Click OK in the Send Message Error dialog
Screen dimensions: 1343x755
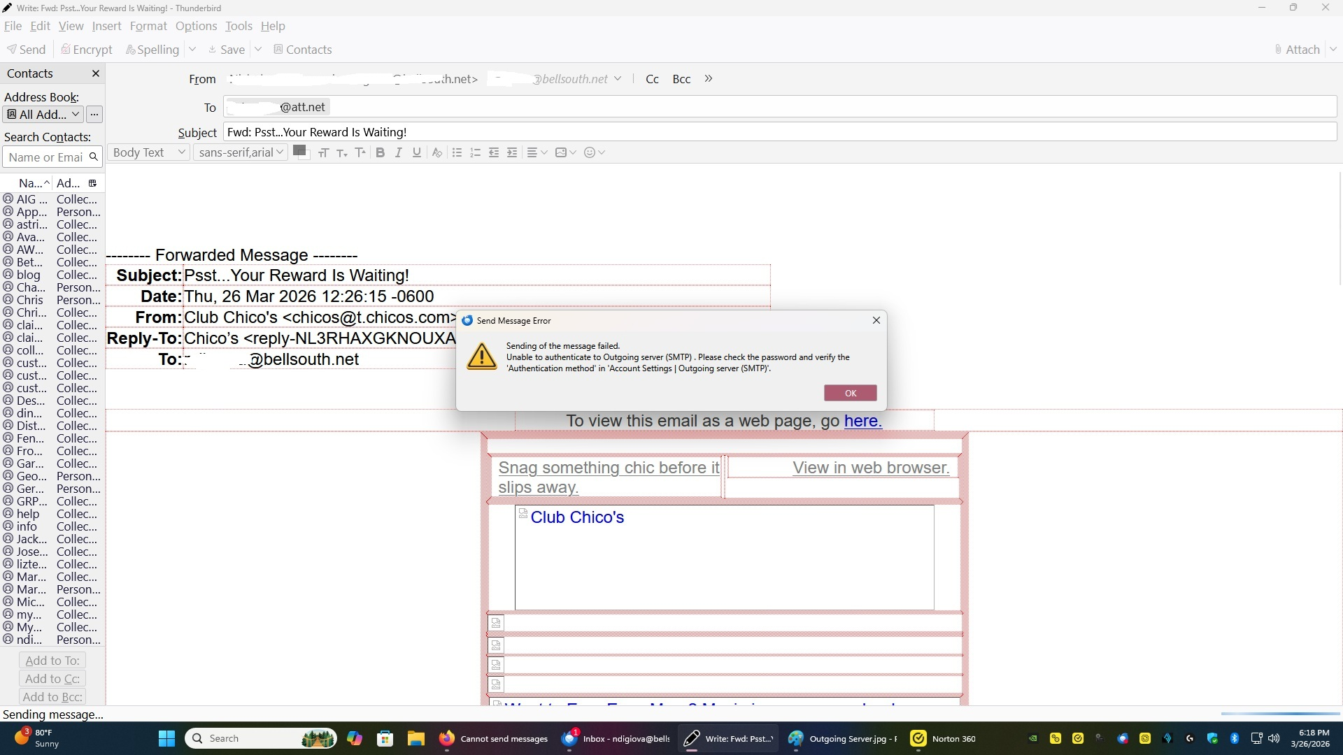point(850,393)
